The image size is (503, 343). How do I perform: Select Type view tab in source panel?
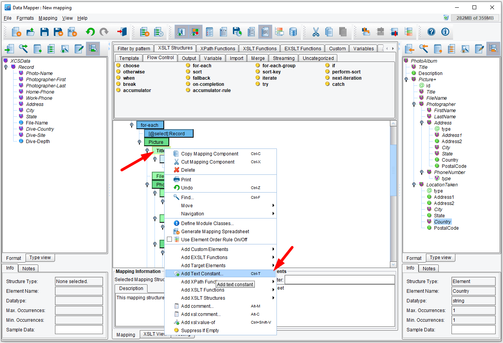[40, 258]
